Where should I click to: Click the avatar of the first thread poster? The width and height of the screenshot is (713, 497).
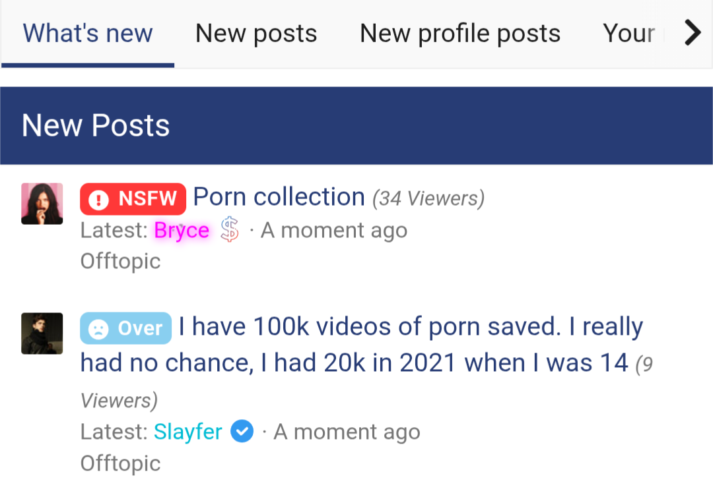coord(42,204)
